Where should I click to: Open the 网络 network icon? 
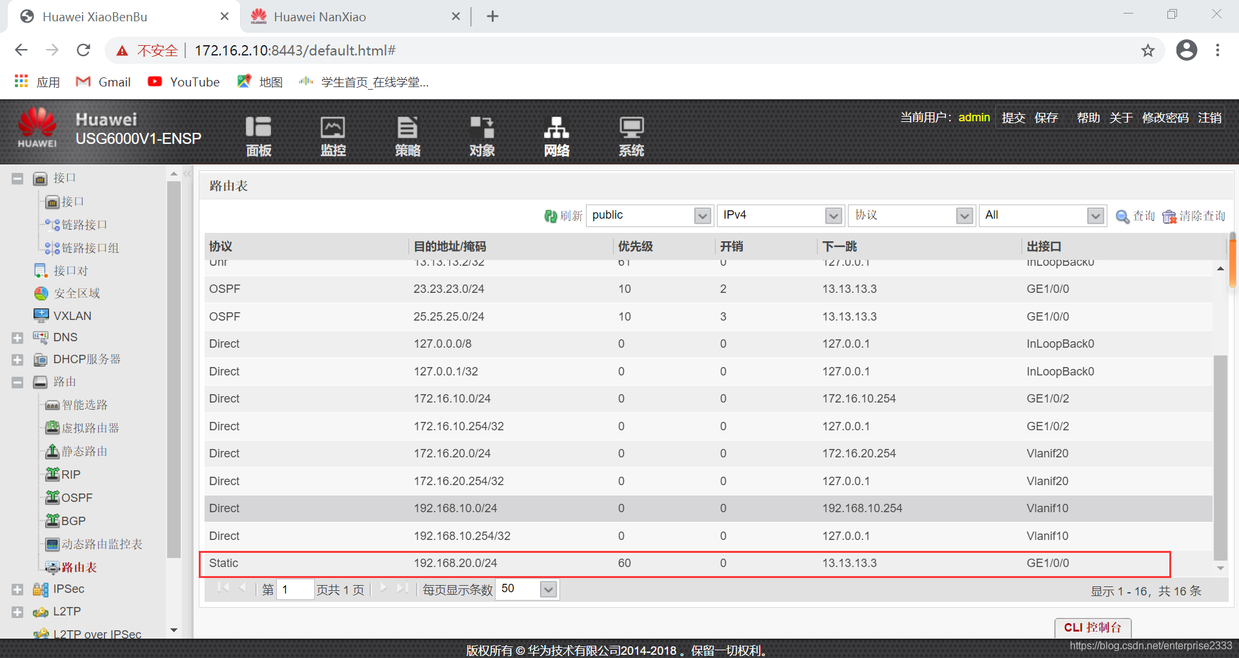tap(556, 135)
